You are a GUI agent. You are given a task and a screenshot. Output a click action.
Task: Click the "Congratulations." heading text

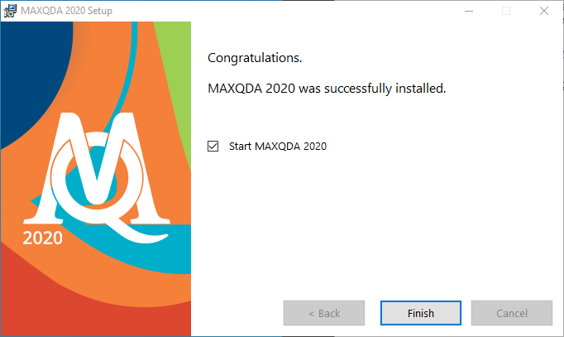coord(255,58)
